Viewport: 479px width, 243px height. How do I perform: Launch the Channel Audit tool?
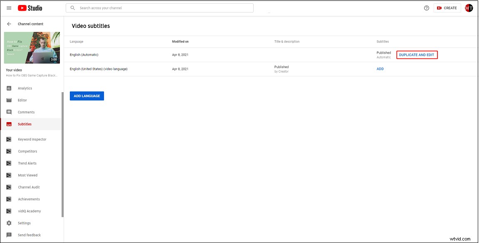pos(9,187)
